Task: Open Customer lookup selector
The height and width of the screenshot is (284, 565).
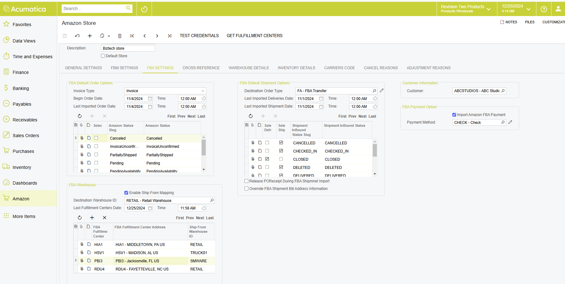Action: (503, 91)
